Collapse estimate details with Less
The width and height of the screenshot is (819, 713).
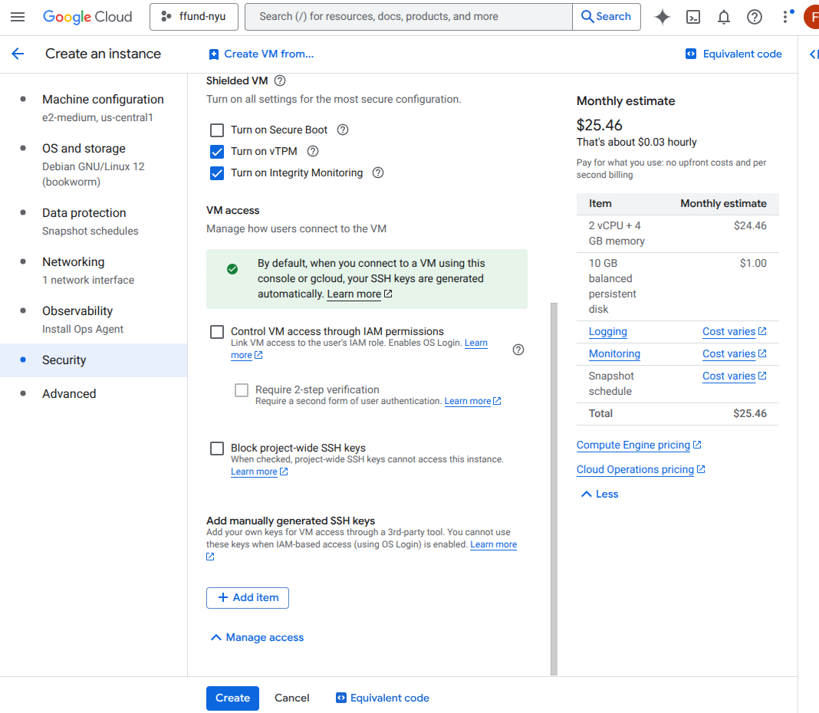click(599, 494)
